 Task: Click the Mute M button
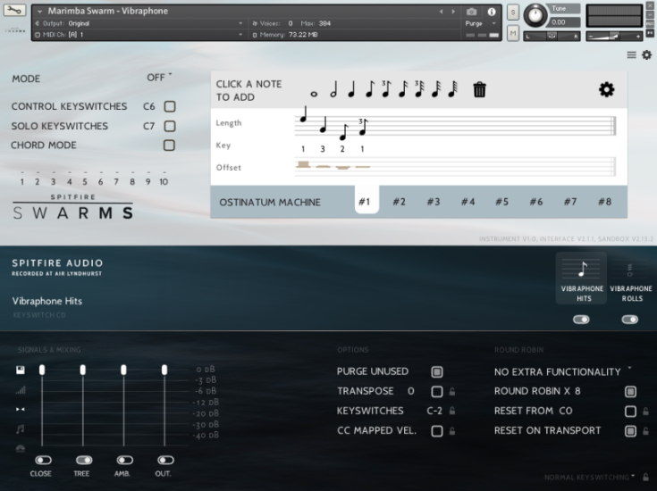tap(513, 34)
